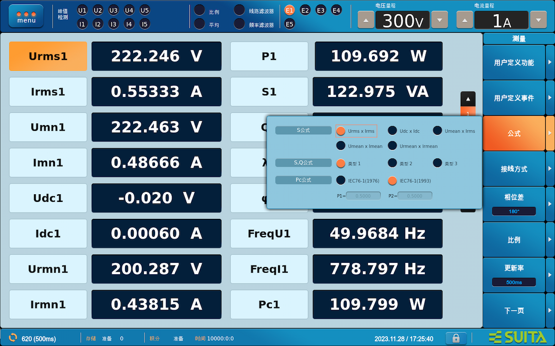Click the lock icon in status bar
This screenshot has height=346, width=555.
coord(456,338)
